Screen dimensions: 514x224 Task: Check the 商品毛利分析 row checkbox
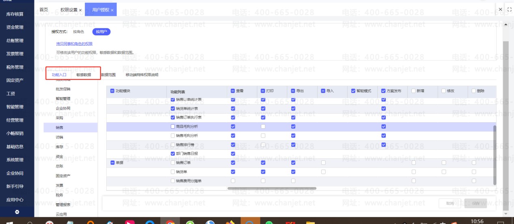(173, 127)
